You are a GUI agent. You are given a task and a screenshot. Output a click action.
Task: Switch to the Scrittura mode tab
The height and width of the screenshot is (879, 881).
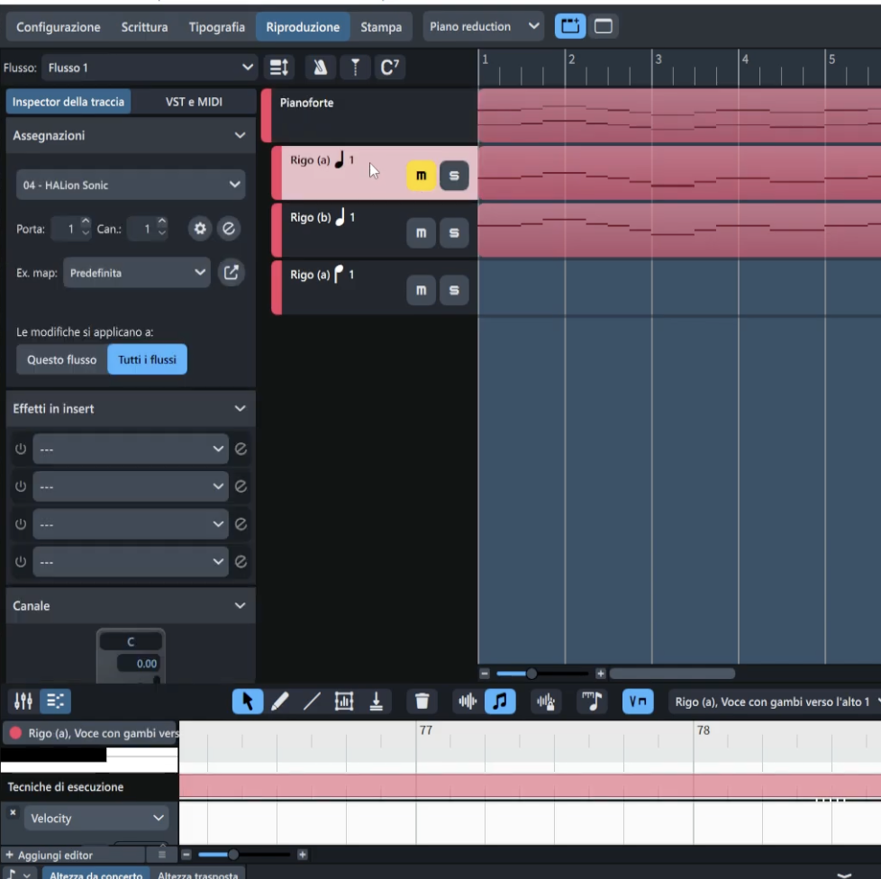click(144, 27)
